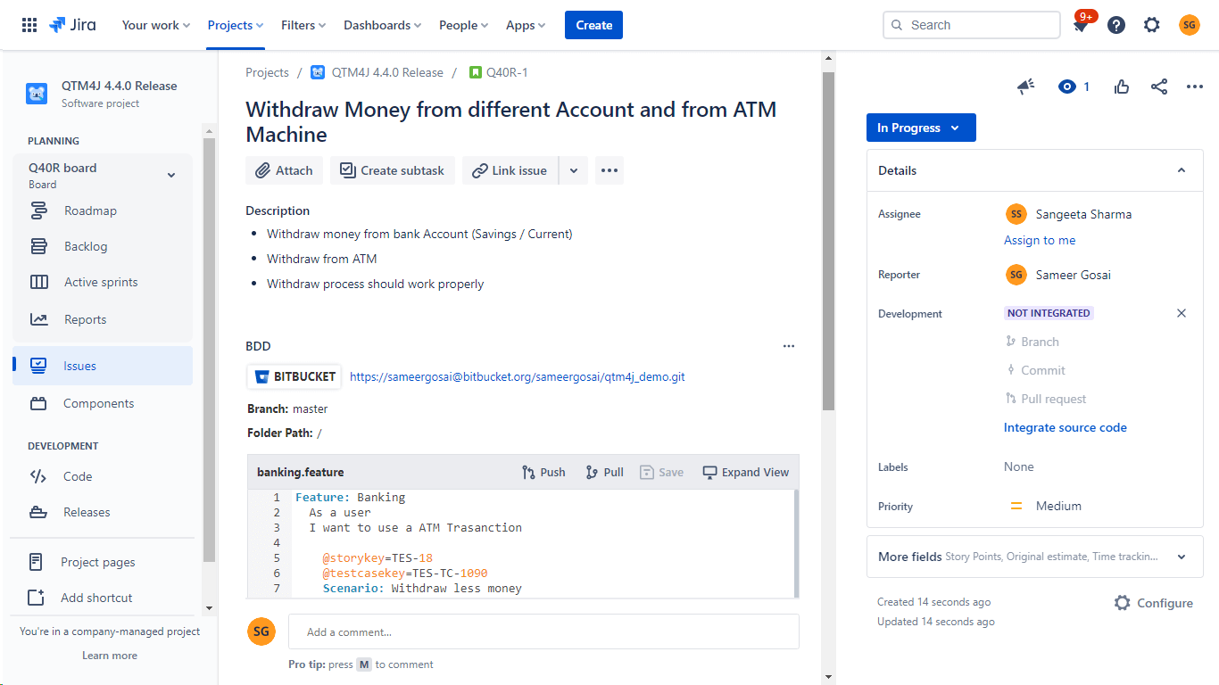
Task: Click the Attach button
Action: pyautogui.click(x=284, y=170)
